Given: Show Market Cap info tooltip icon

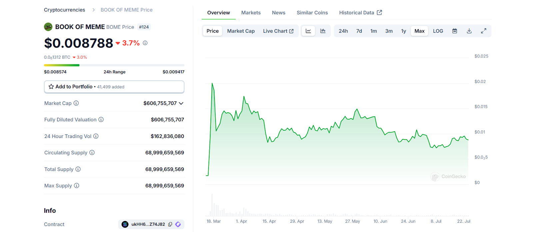Looking at the screenshot, I should pyautogui.click(x=76, y=103).
